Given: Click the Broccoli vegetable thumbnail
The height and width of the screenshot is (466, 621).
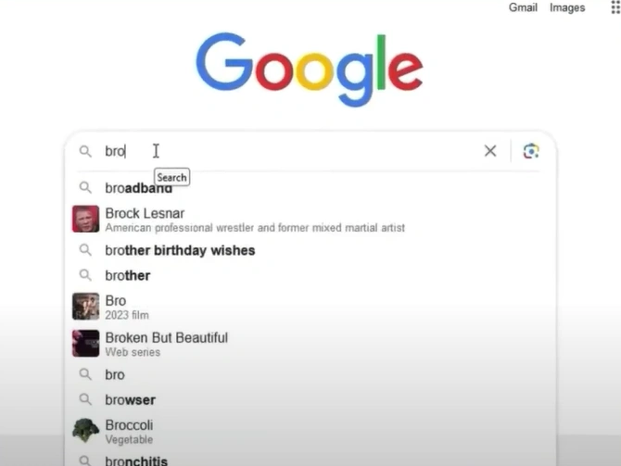Looking at the screenshot, I should click(x=85, y=431).
